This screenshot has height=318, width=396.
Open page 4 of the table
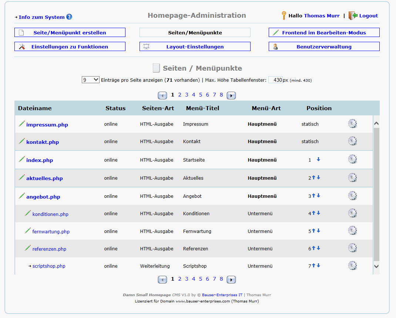193,95
